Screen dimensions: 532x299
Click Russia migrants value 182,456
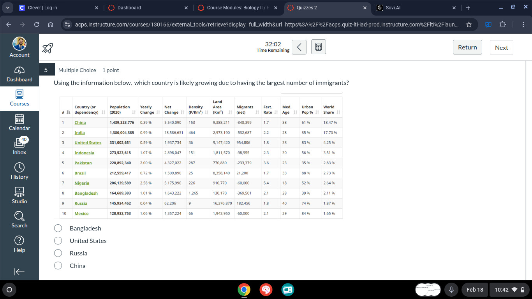pos(243,204)
